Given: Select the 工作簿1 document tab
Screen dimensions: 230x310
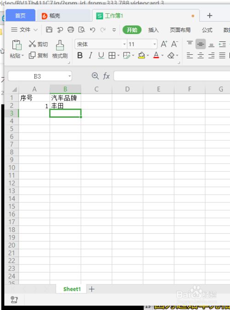Looking at the screenshot, I should (146, 16).
